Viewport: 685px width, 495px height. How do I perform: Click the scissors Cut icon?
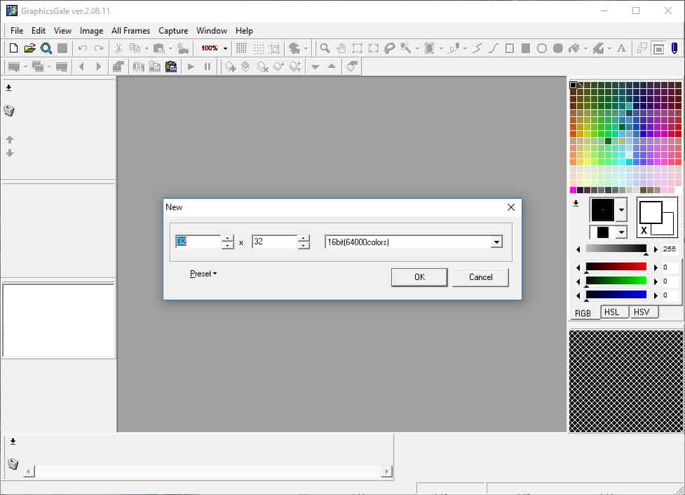[118, 48]
